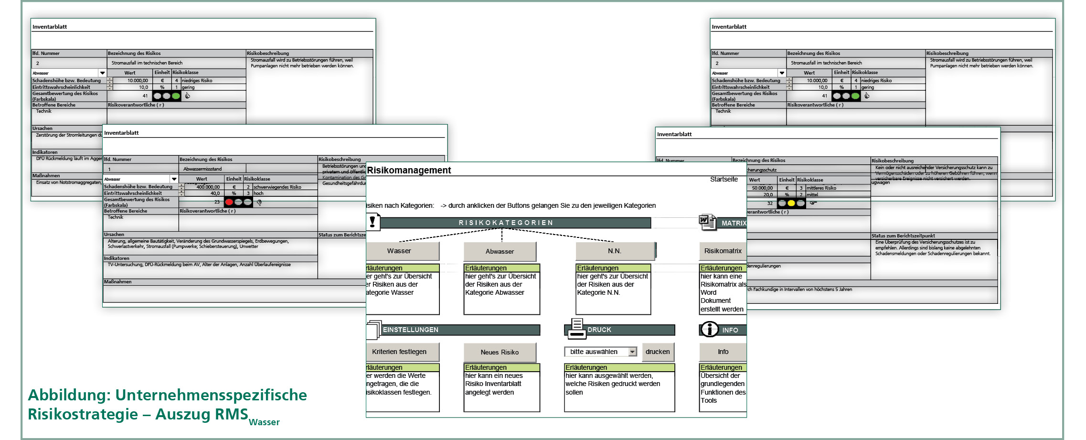Click the Schadenshöhe spinner in the Abwassermissstand sheet
Screen dimensions: 1086x440
point(181,187)
